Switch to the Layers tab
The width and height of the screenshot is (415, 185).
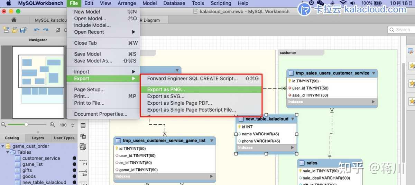coord(38,138)
